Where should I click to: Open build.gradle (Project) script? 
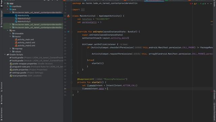coord(37,58)
